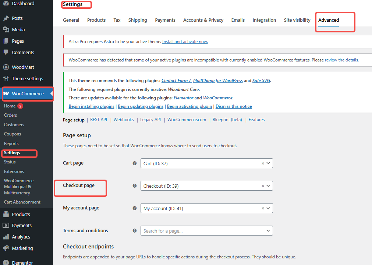Clear the Checkout page selection with the ×
Viewport: 372px width, 265px height.
(x=263, y=186)
